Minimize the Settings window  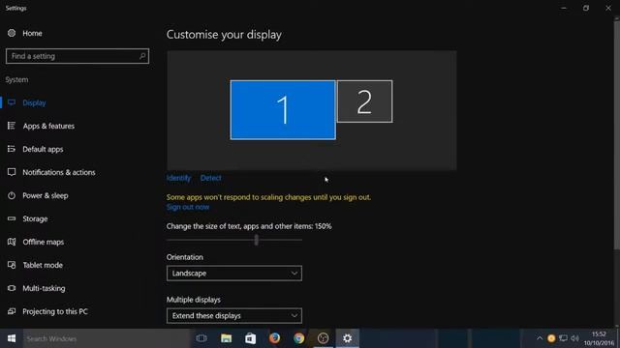tap(564, 8)
